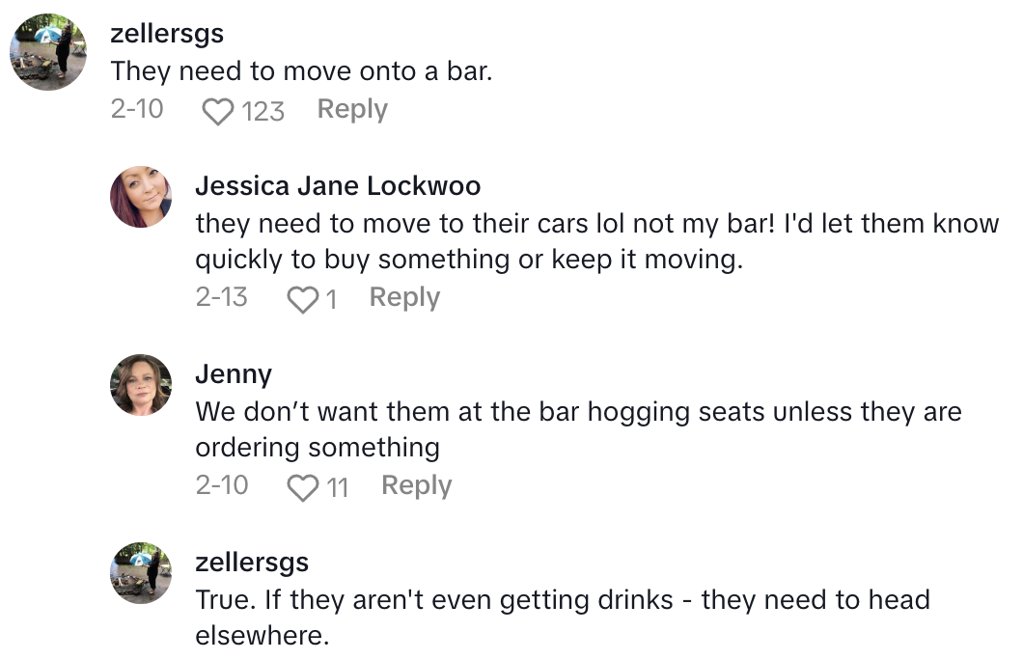Visit the Jessica Jane Lockwoo username link

(338, 185)
